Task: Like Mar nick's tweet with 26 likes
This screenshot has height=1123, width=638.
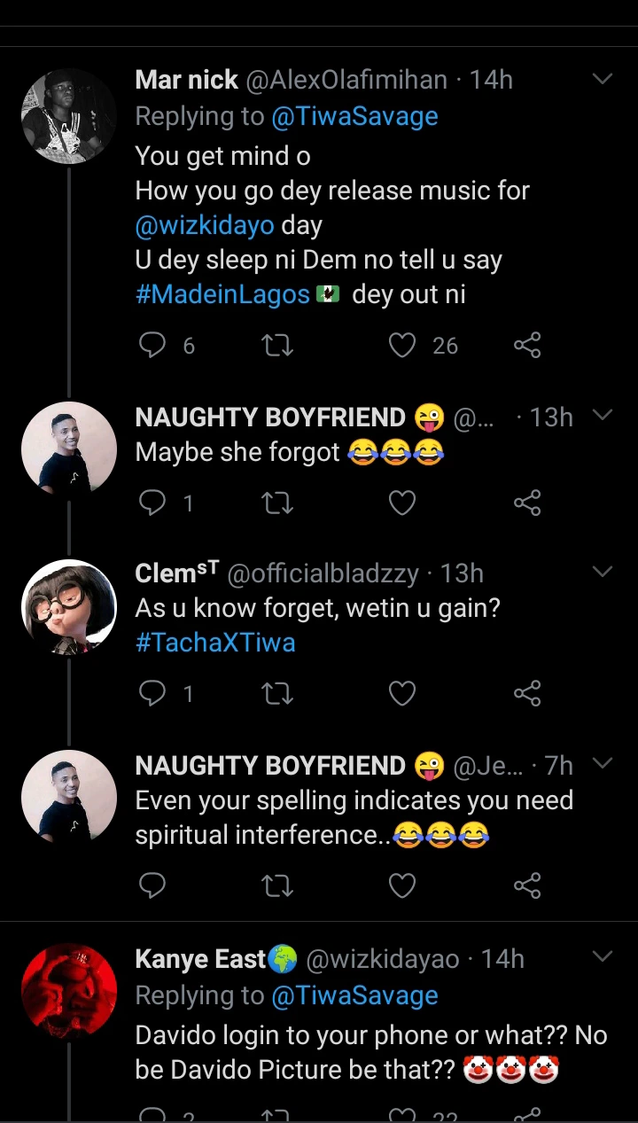Action: tap(402, 345)
